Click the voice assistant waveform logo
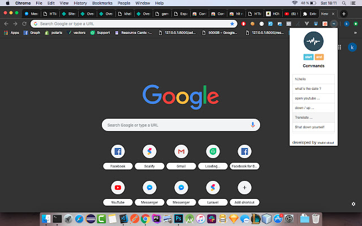The height and width of the screenshot is (226, 362). [x=313, y=41]
